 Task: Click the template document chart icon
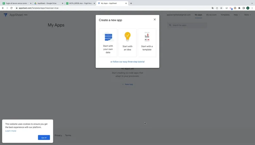[147, 37]
